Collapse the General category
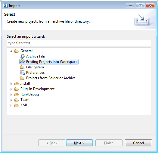 pos(11,51)
